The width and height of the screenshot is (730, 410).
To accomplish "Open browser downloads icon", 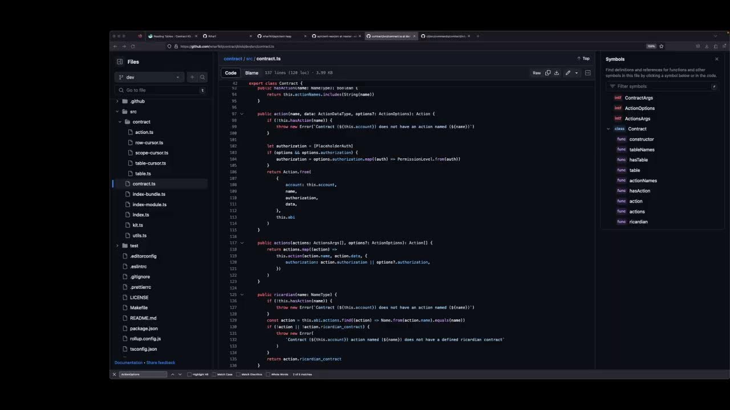I will pyautogui.click(x=707, y=46).
